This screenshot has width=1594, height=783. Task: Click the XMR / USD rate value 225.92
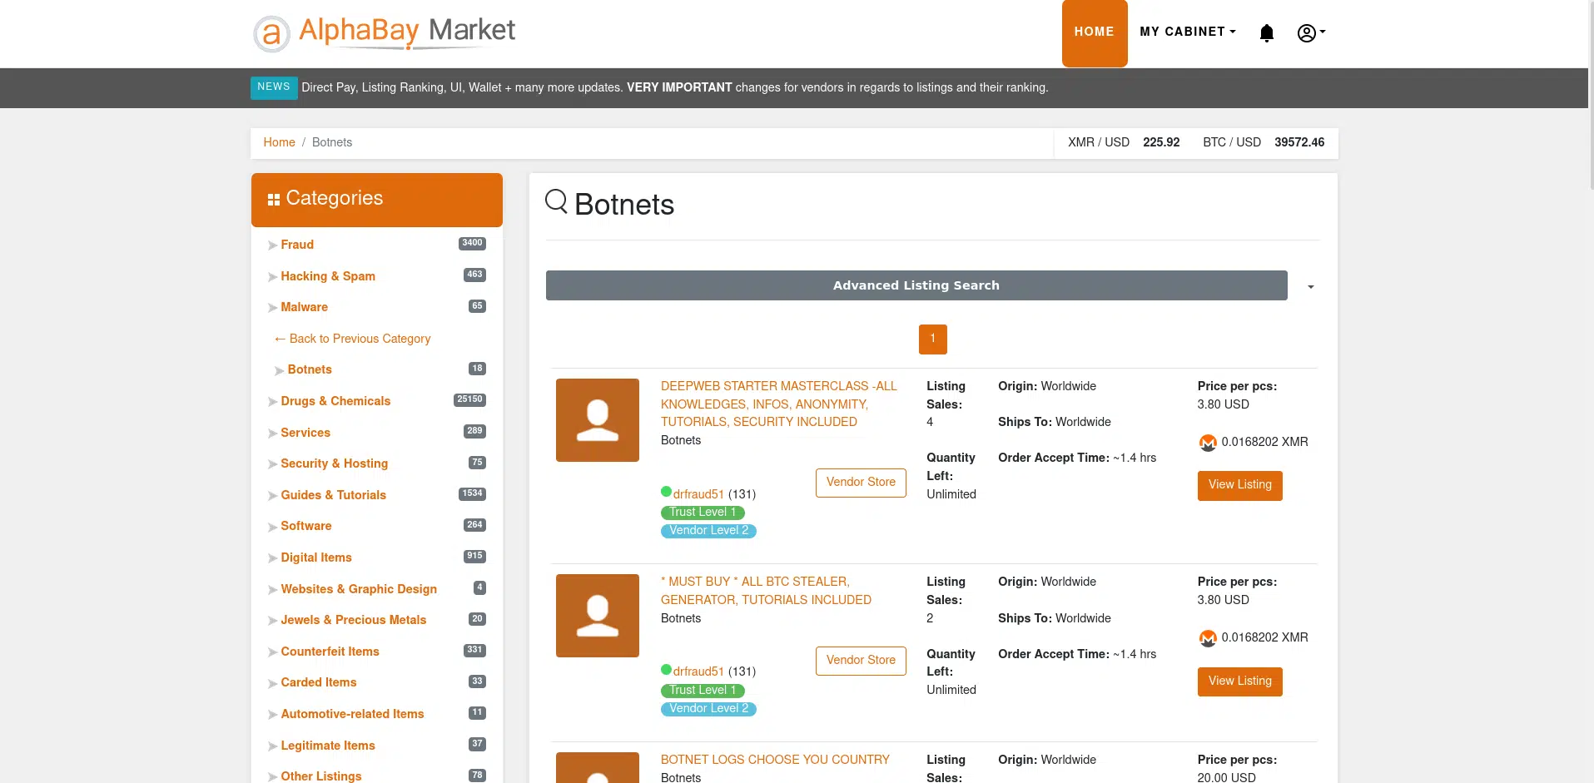(1161, 142)
